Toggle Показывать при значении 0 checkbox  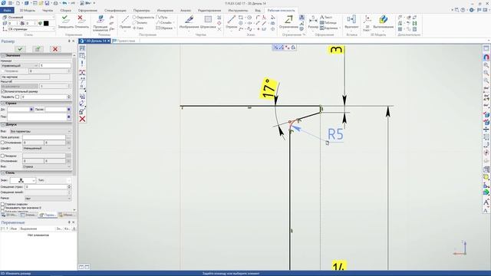2,208
